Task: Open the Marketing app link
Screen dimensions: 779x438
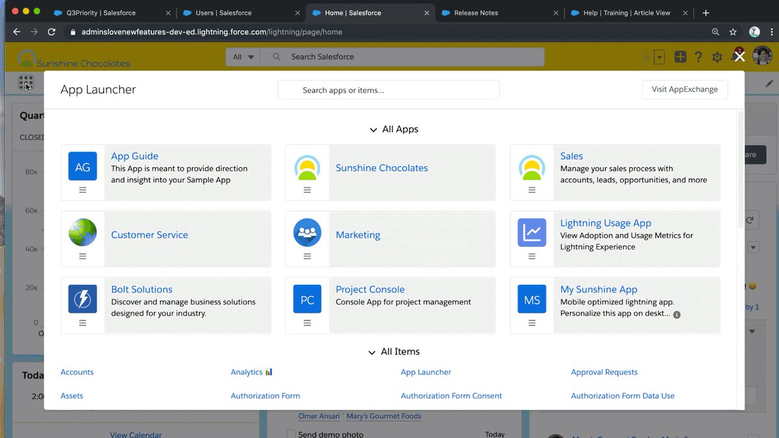Action: (358, 235)
